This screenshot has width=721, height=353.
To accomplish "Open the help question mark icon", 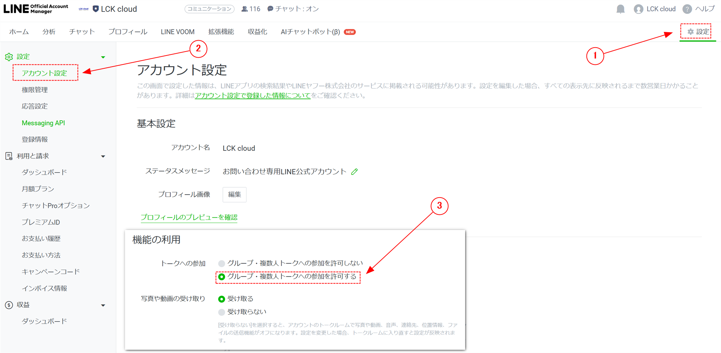I will click(687, 9).
